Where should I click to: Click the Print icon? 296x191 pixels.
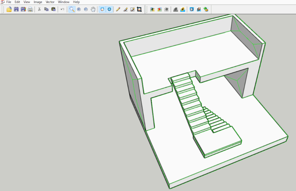(x=30, y=9)
